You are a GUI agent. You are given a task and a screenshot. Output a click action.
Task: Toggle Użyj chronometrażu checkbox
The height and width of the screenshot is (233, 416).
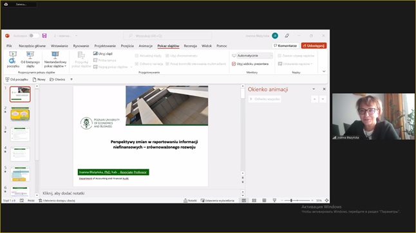click(x=167, y=56)
